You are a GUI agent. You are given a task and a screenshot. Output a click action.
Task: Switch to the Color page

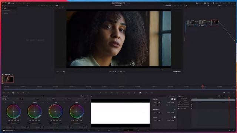click(x=128, y=130)
